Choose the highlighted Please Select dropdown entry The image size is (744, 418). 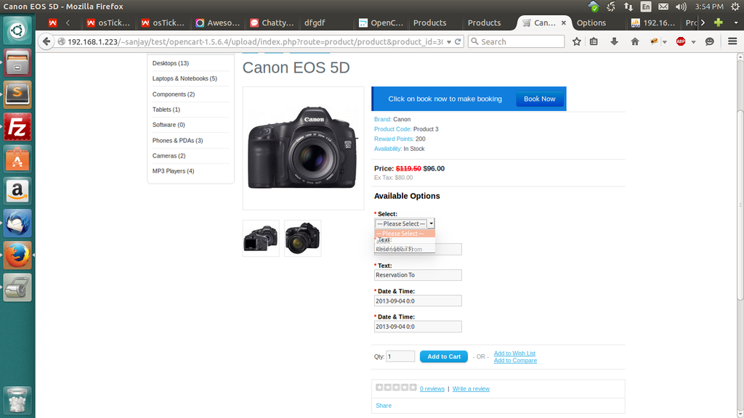(405, 234)
